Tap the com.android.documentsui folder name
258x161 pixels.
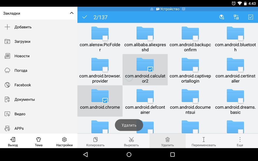pyautogui.click(x=190, y=109)
